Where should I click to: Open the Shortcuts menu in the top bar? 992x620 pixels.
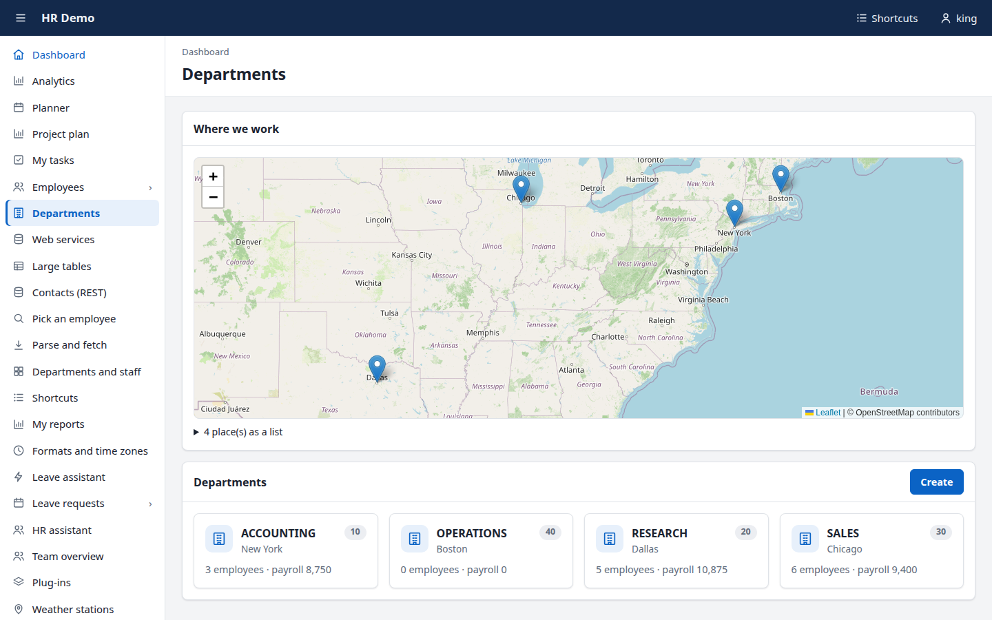pos(887,18)
